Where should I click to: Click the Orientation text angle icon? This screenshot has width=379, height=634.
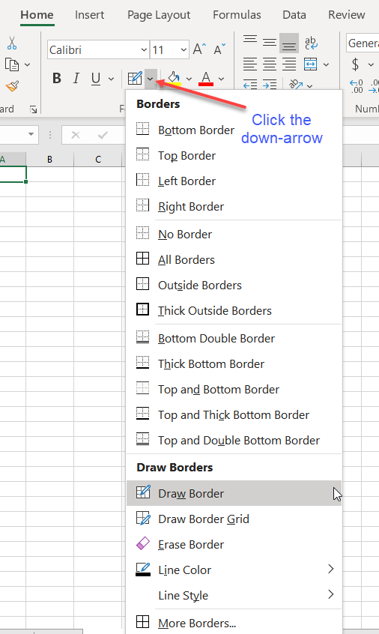[296, 84]
